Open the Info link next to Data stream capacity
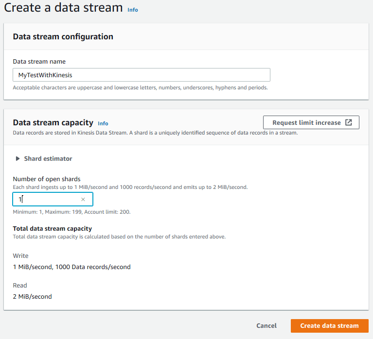This screenshot has width=373, height=339. coord(103,123)
